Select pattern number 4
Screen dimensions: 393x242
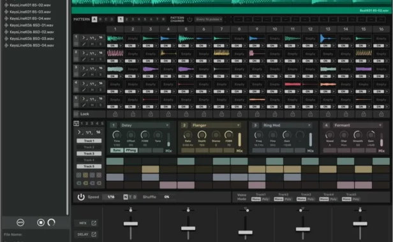point(139,19)
